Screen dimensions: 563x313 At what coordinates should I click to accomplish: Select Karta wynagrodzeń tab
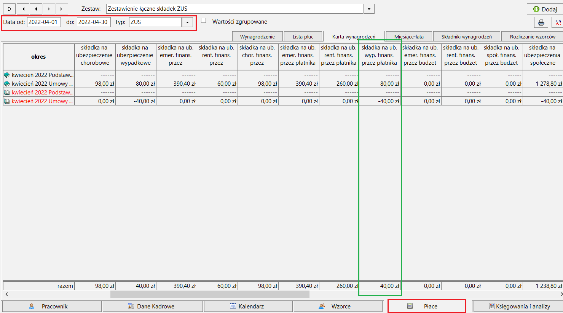[354, 37]
